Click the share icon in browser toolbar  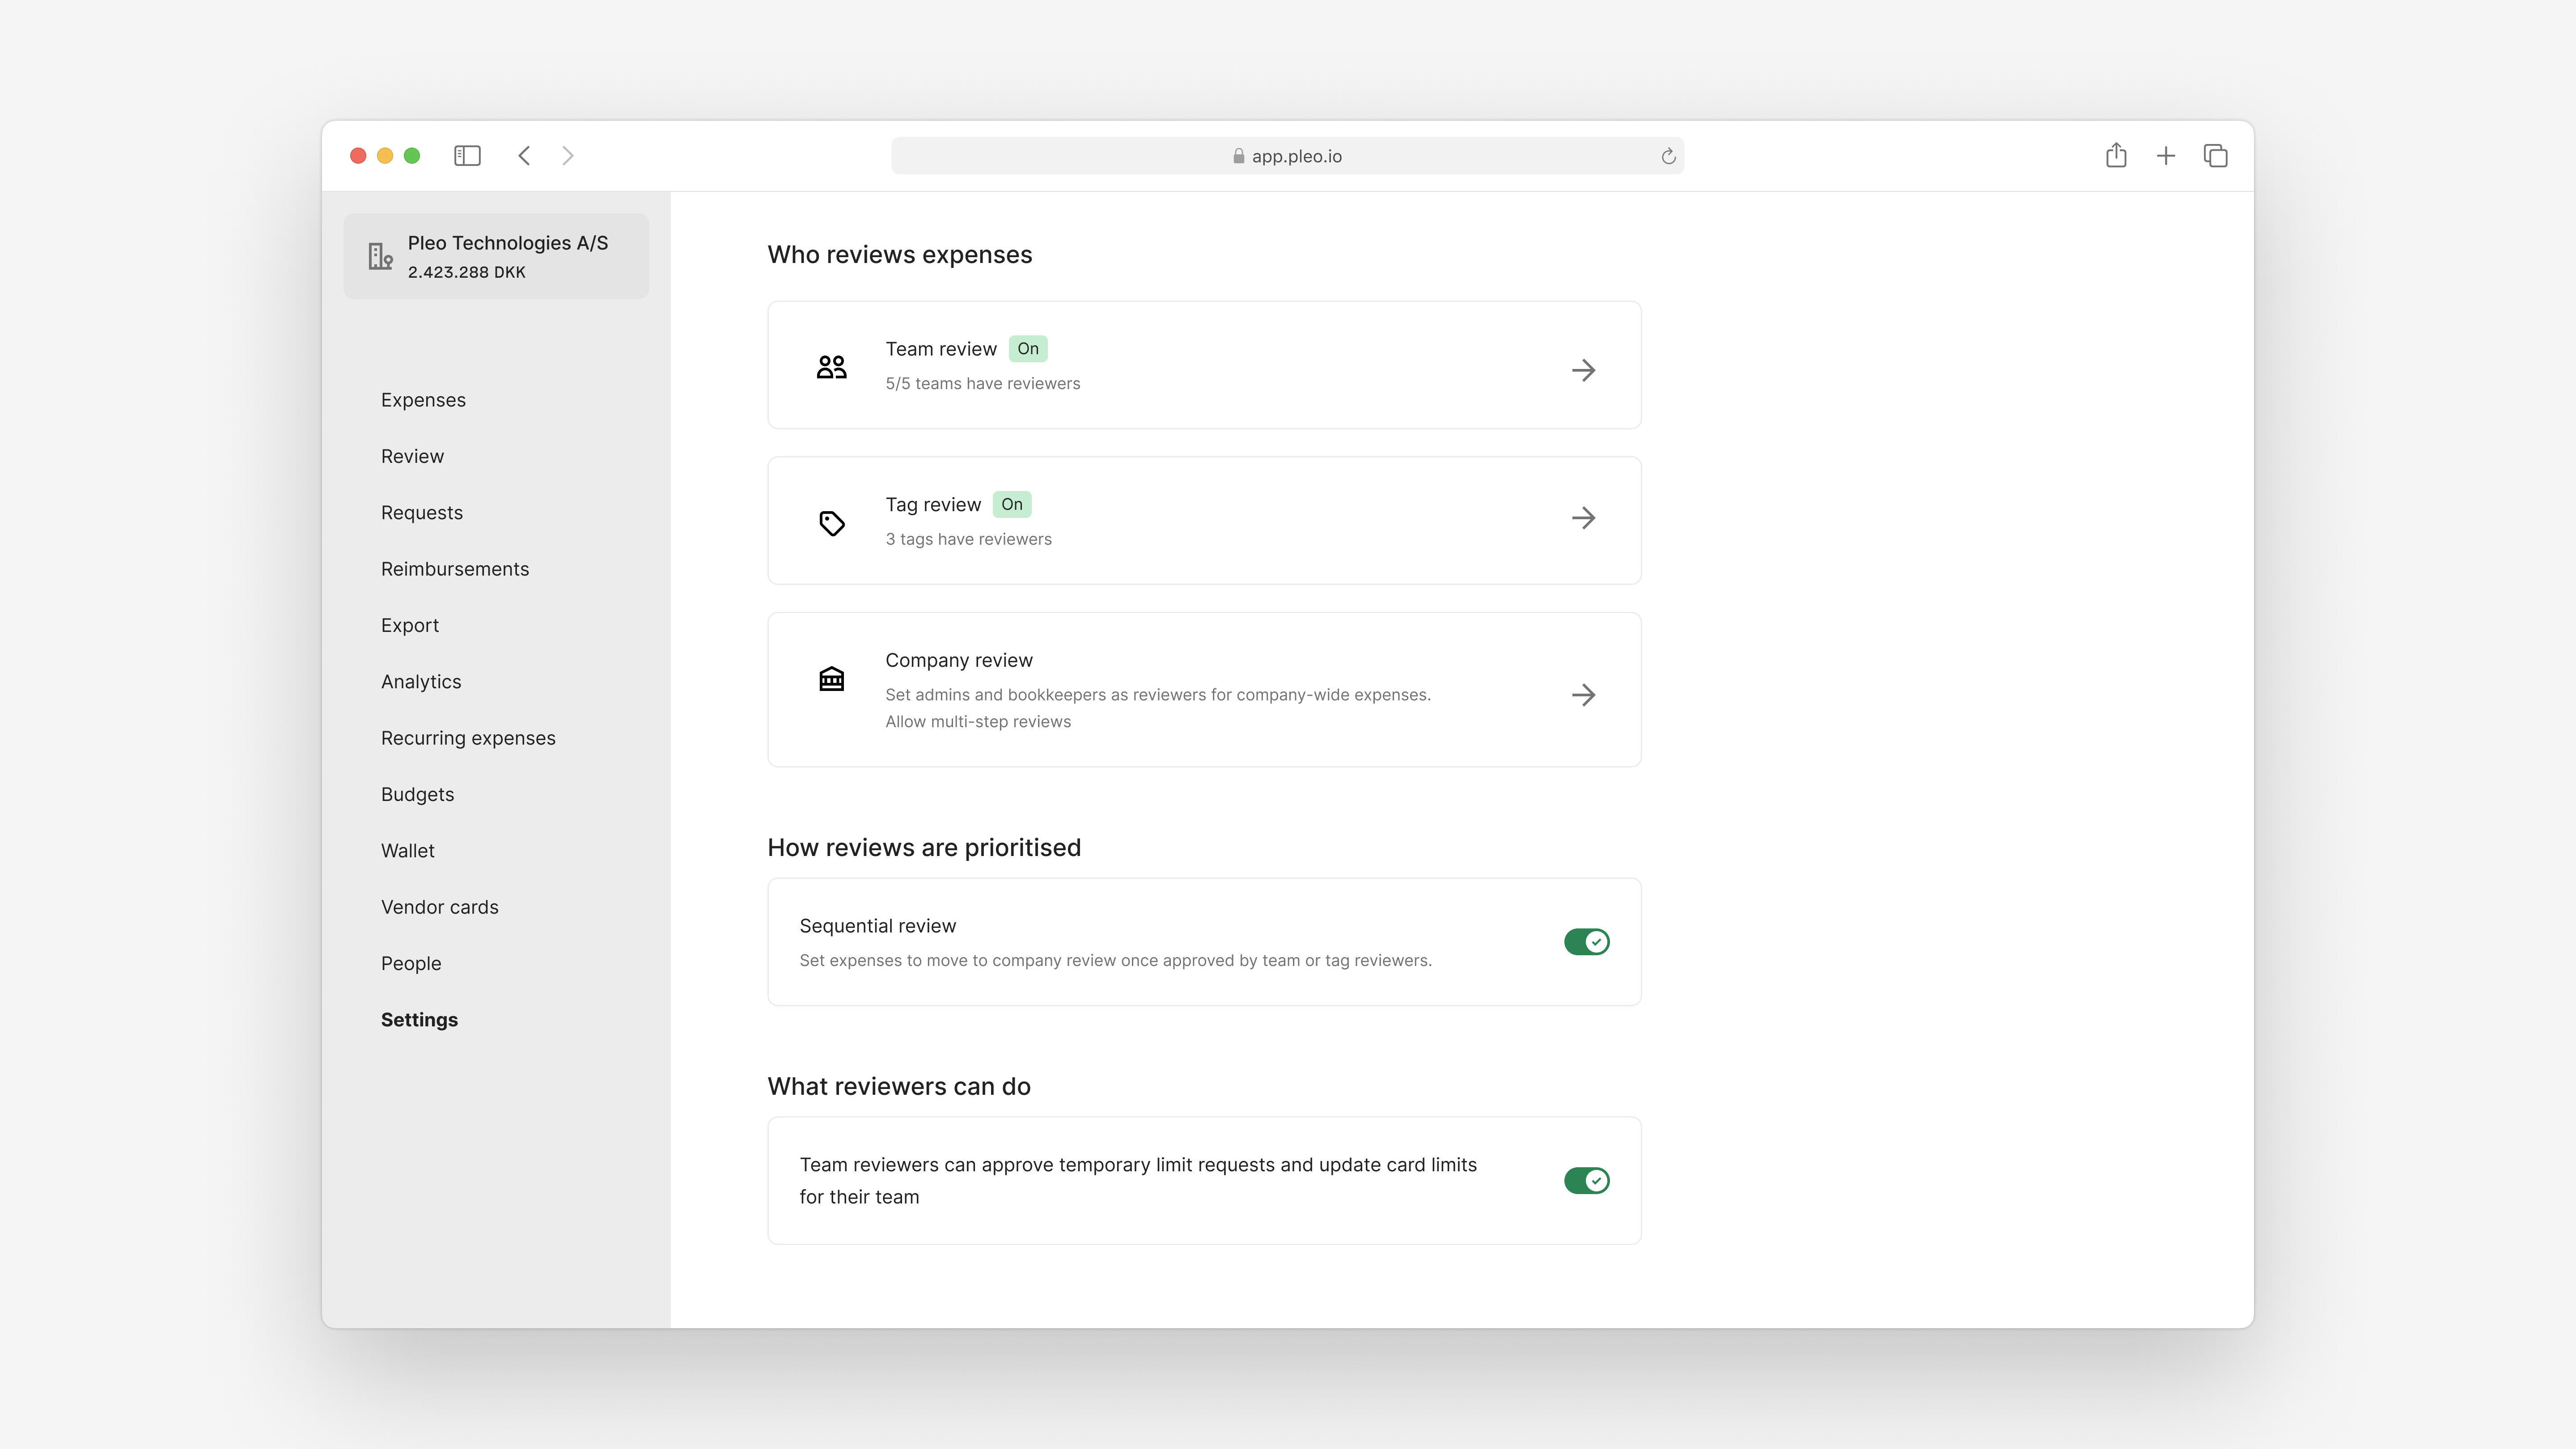tap(2116, 155)
